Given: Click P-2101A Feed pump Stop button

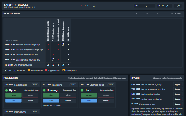Looking at the screenshot, I should pyautogui.click(x=68, y=95).
